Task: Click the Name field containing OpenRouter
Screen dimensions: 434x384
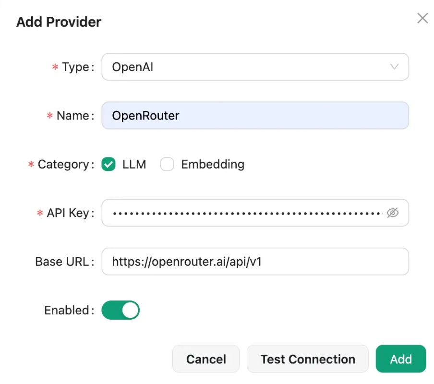Action: [254, 116]
